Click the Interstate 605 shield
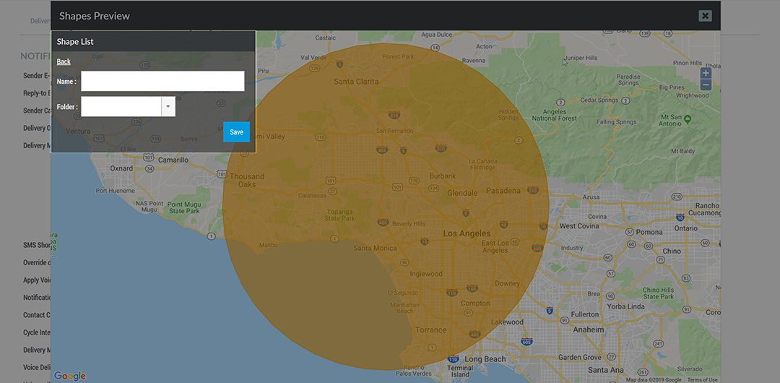The width and height of the screenshot is (780, 383). coord(525,340)
